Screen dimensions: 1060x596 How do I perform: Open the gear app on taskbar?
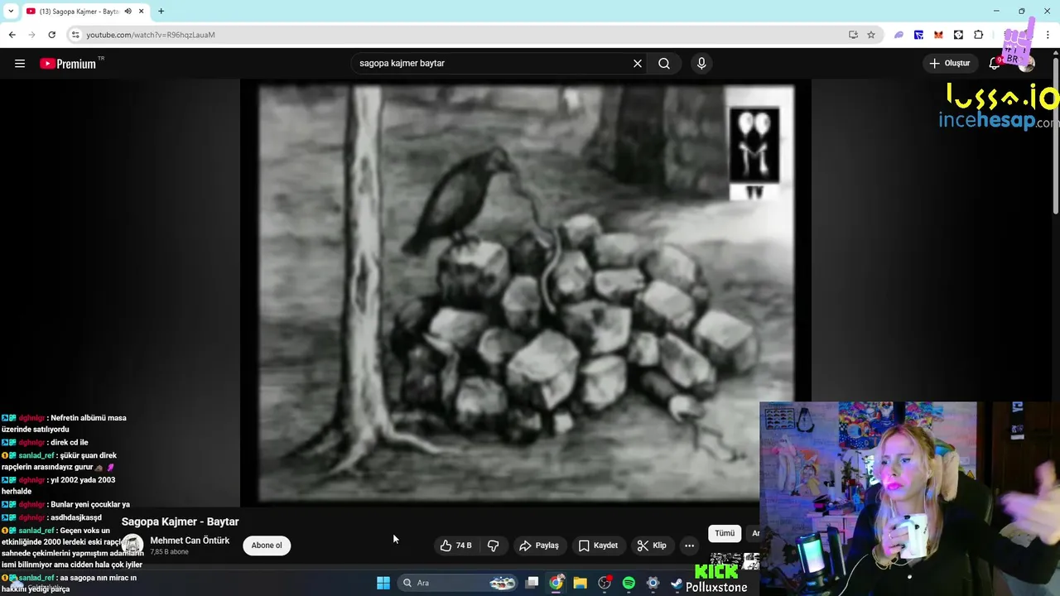[653, 583]
